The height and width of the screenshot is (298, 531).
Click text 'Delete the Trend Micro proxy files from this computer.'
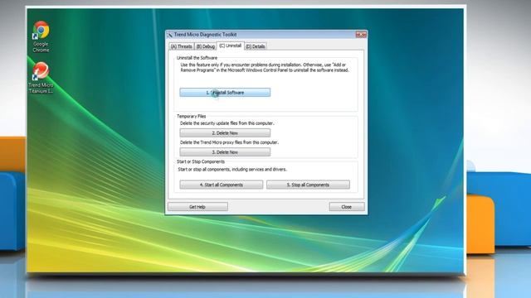point(229,142)
